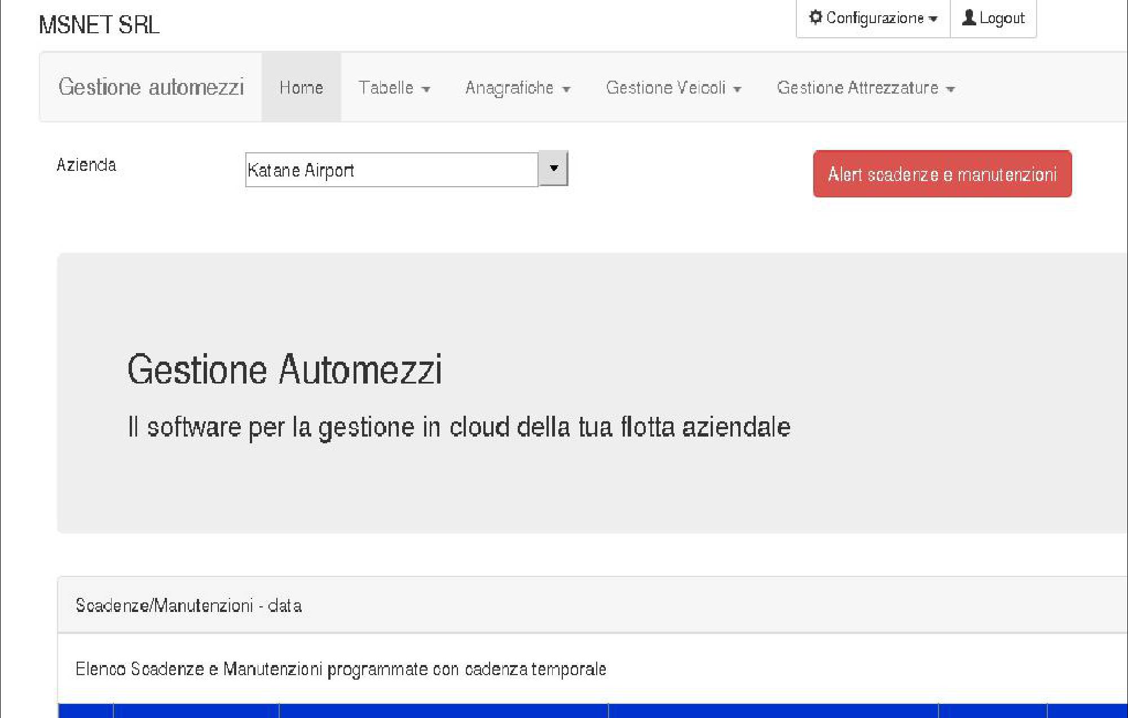Screen dimensions: 1128x718
Task: Click the Gestione Automezzi heading
Action: pyautogui.click(x=285, y=370)
